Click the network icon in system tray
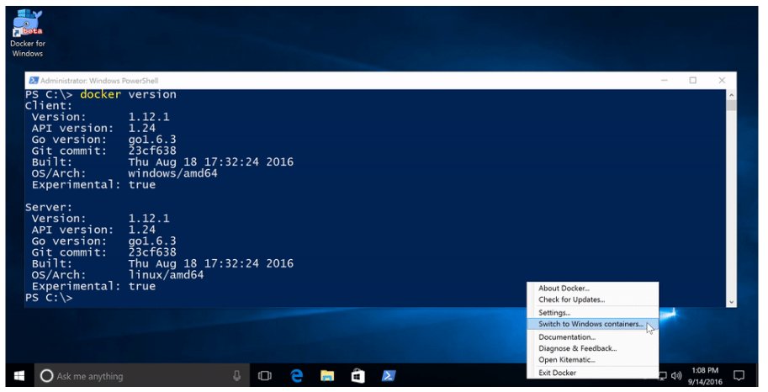Viewport: 768px width, 392px height. [663, 376]
